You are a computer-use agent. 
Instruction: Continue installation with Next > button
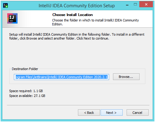click(x=111, y=113)
